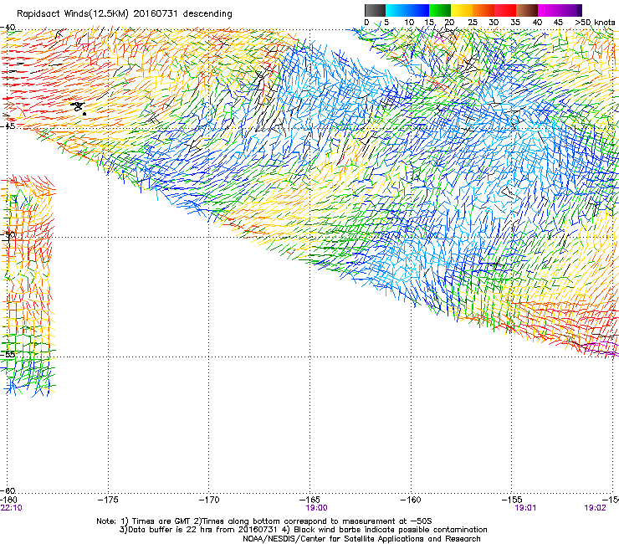Screen dimensions: 619x544
Task: Select the yellow 20-25 knots legend swatch
Action: [462, 10]
